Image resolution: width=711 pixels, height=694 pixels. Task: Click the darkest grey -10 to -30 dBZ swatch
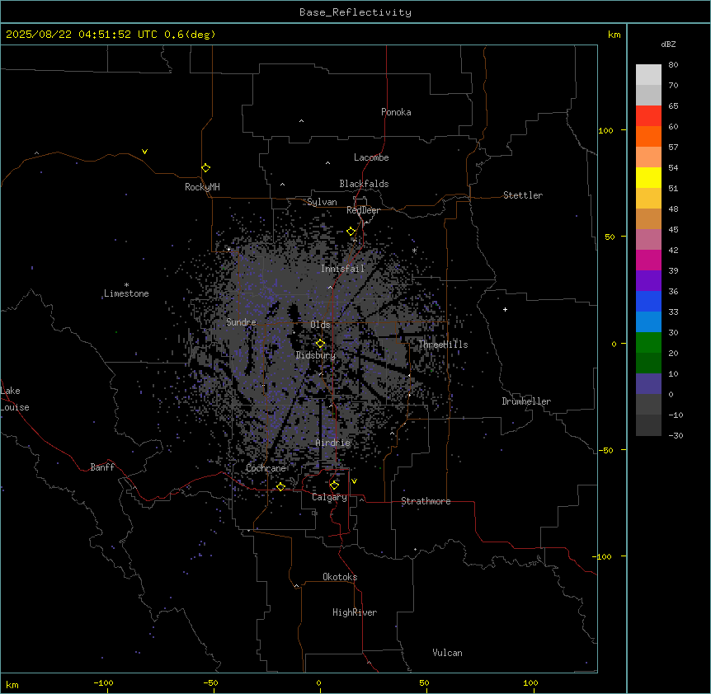pyautogui.click(x=648, y=425)
